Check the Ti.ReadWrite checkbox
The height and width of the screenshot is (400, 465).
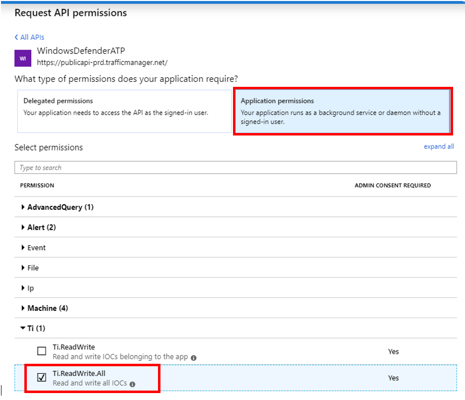pos(42,351)
